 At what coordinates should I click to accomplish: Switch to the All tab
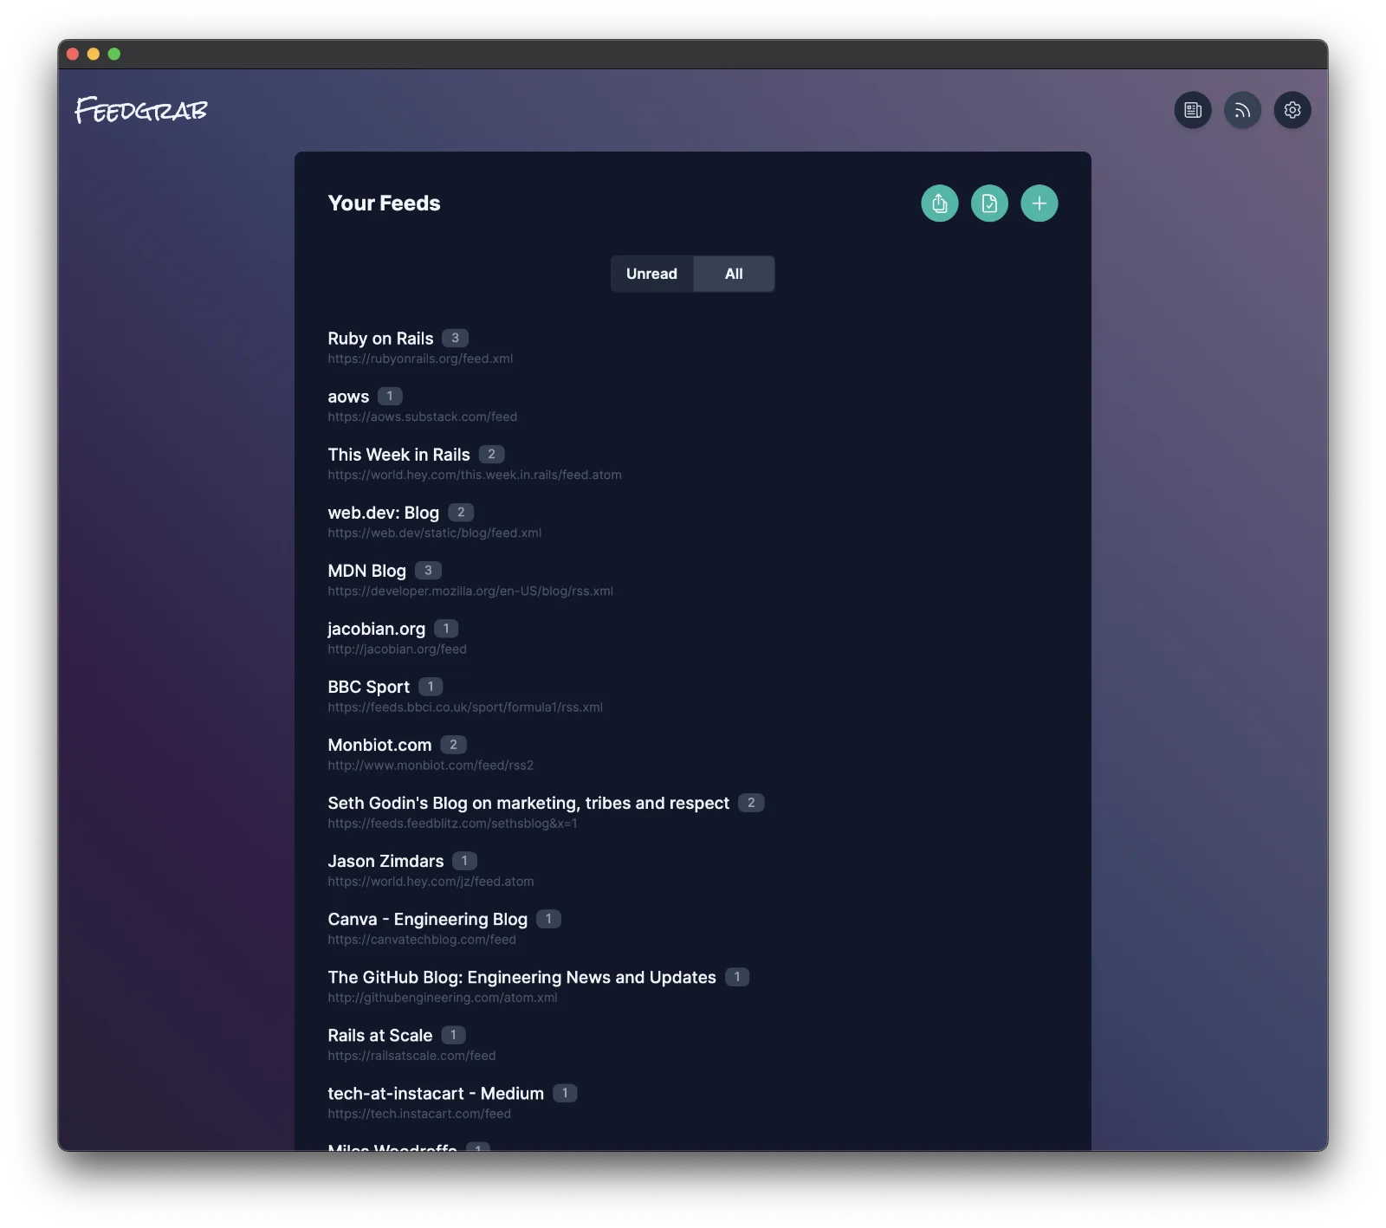click(x=734, y=274)
